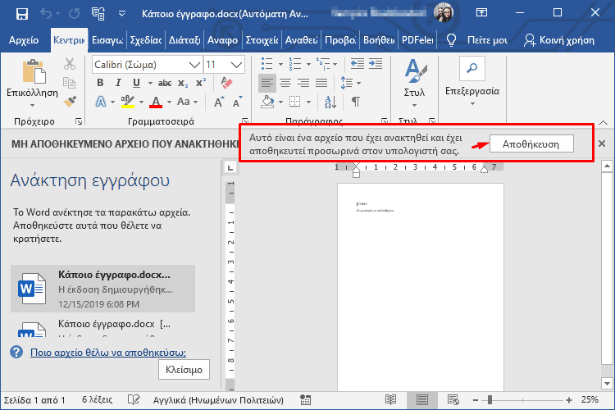Open the Προβολή ribbon tab
Screen dimensions: 615x410
[x=340, y=40]
